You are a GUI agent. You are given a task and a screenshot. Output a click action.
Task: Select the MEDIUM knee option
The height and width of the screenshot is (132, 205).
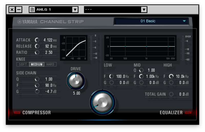[37, 64]
